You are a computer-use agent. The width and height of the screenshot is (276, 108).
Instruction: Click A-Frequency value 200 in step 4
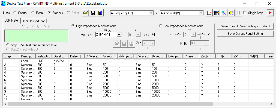coord(105,72)
